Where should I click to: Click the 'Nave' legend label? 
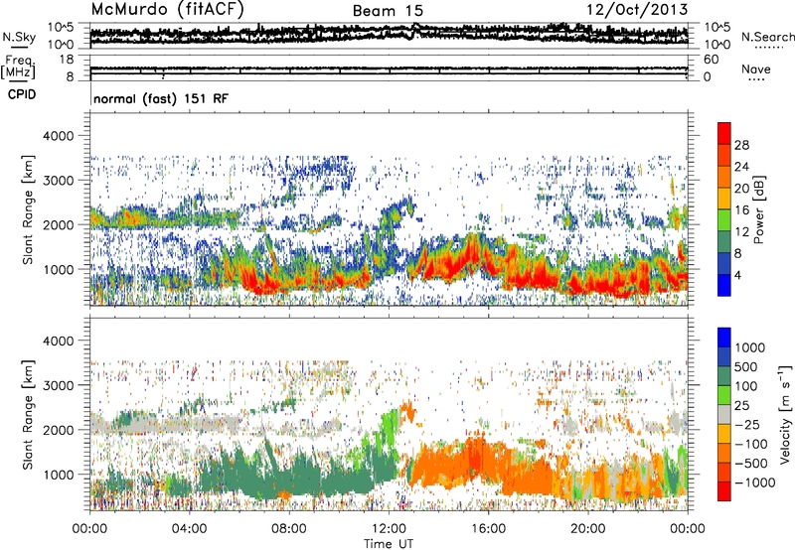(756, 69)
